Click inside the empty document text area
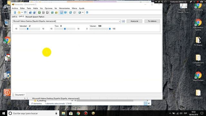This screenshot has width=206, height=116. pos(87,63)
